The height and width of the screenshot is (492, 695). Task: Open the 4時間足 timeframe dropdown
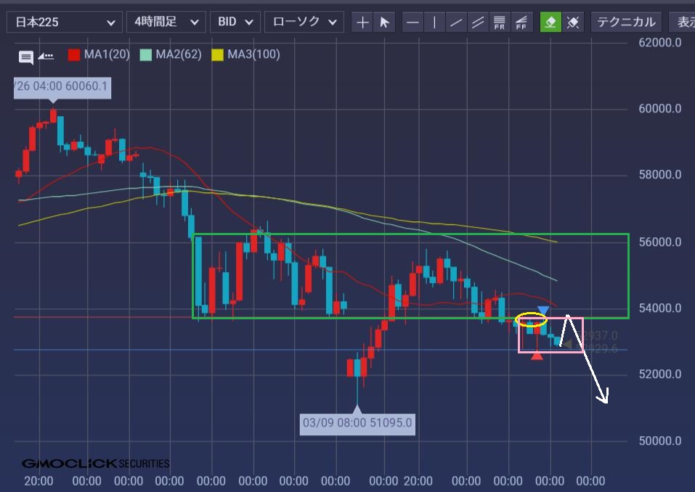point(165,22)
